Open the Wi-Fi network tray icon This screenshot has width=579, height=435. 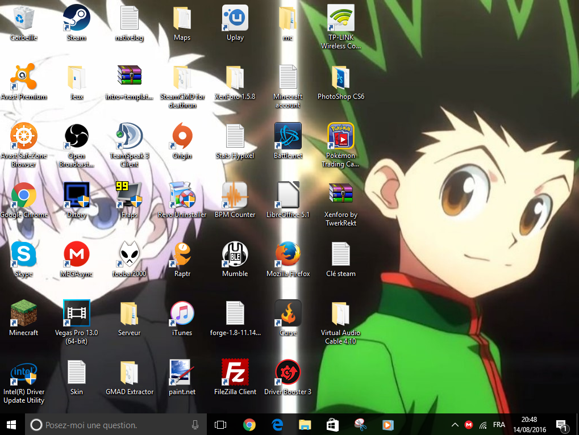coord(484,425)
